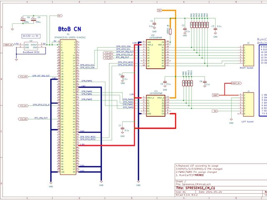Click note "2.PWM2.PWM3 Pin assign changed"

(x=196, y=172)
